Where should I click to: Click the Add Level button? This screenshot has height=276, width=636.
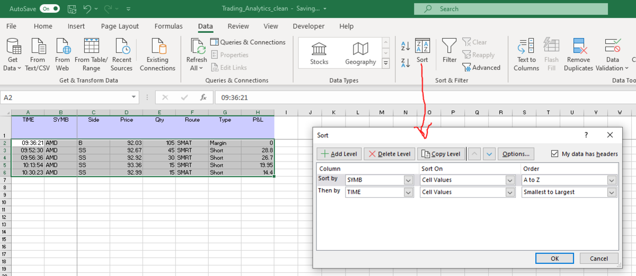pyautogui.click(x=339, y=154)
